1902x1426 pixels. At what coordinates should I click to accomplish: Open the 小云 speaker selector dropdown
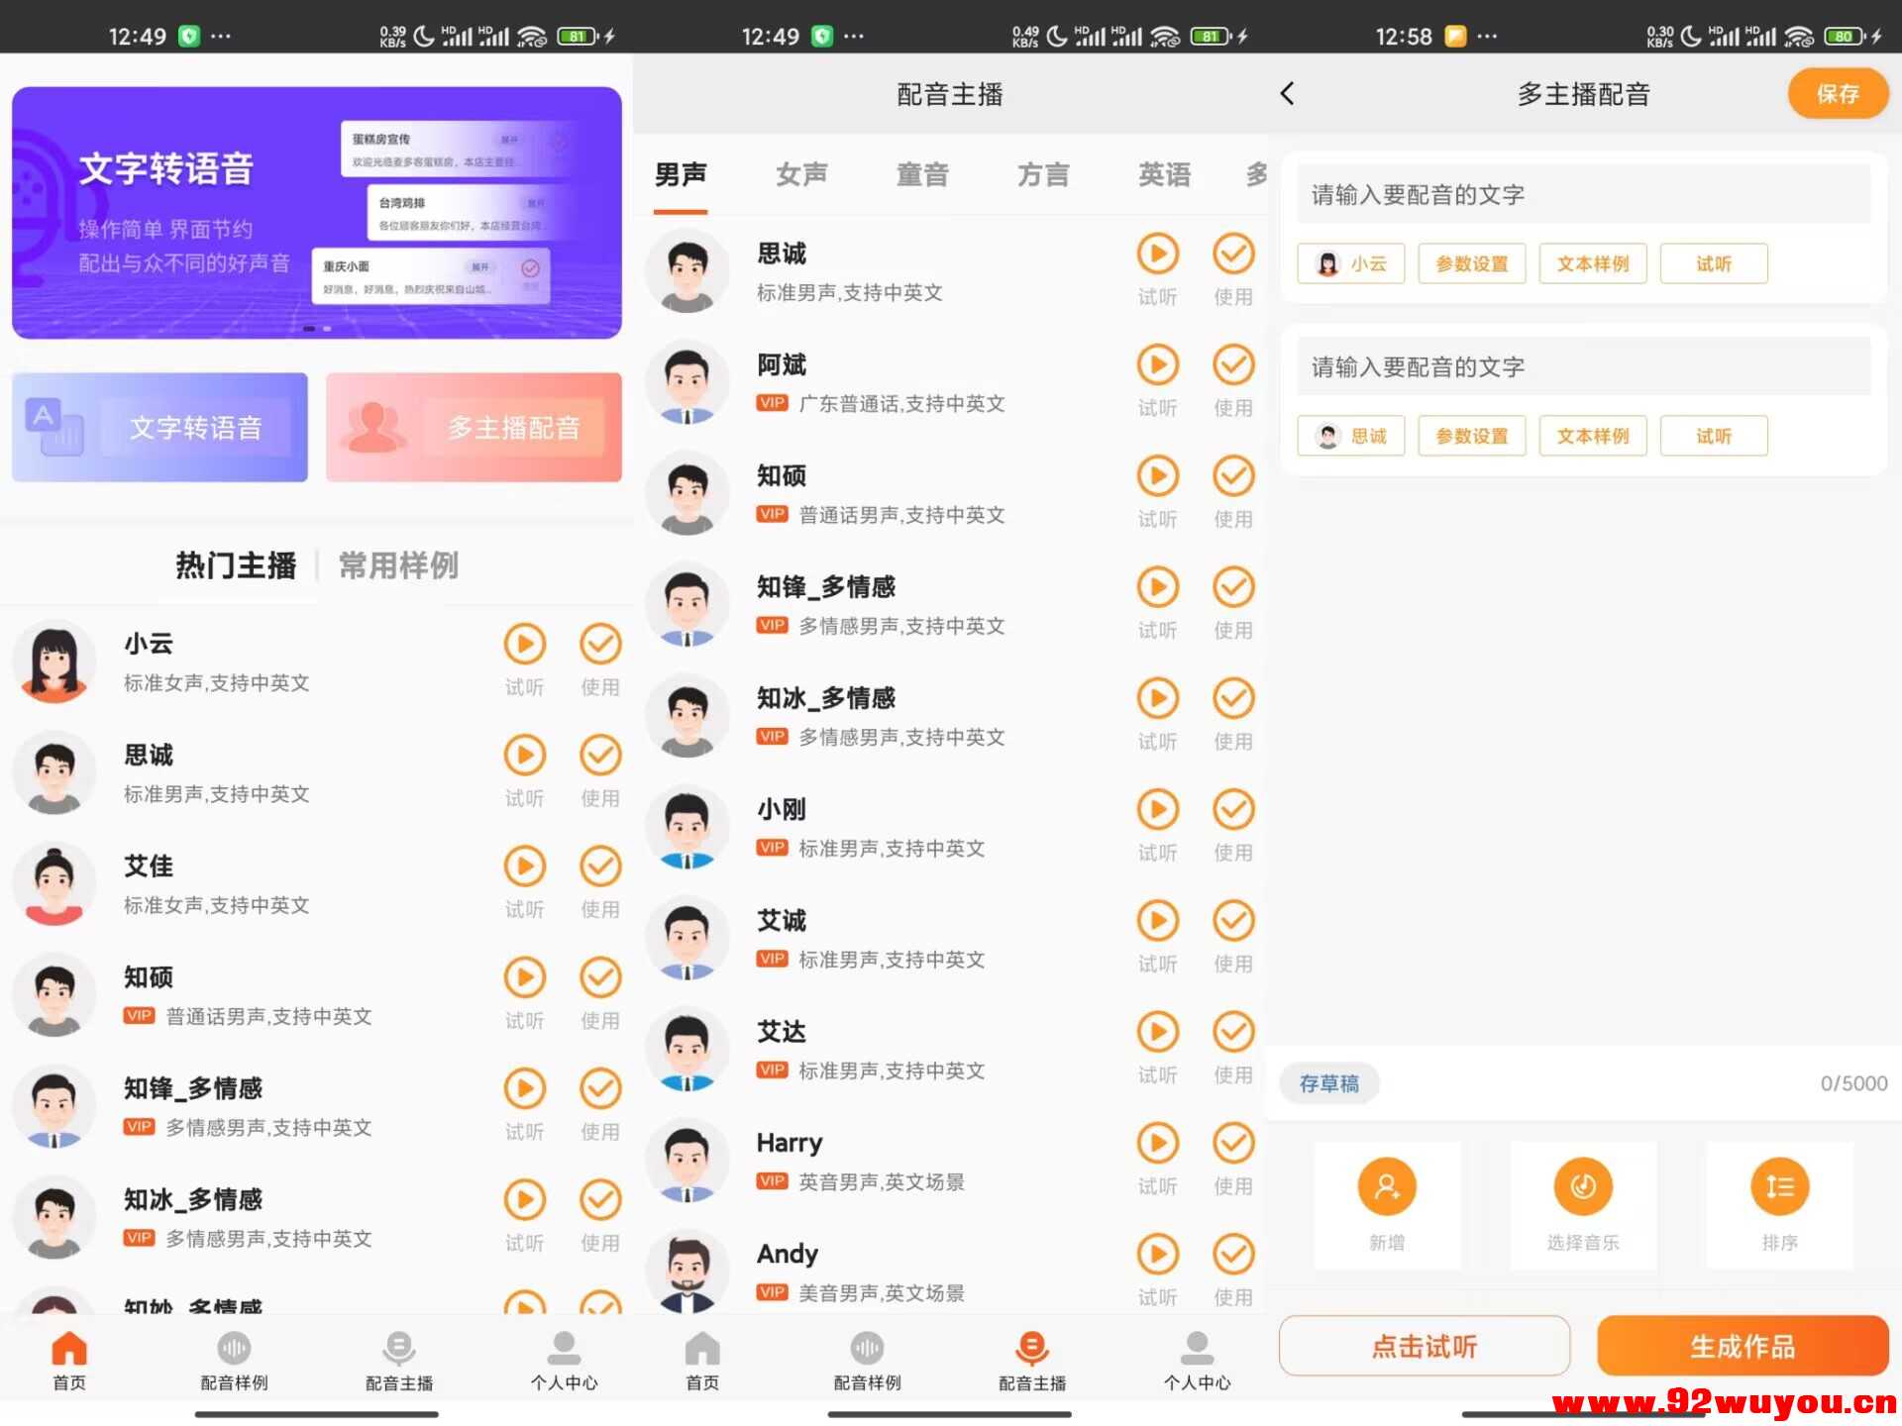click(x=1350, y=263)
